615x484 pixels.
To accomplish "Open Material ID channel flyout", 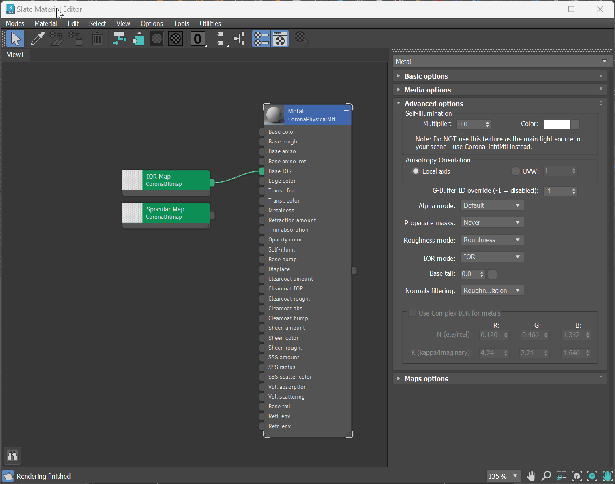I will click(198, 39).
